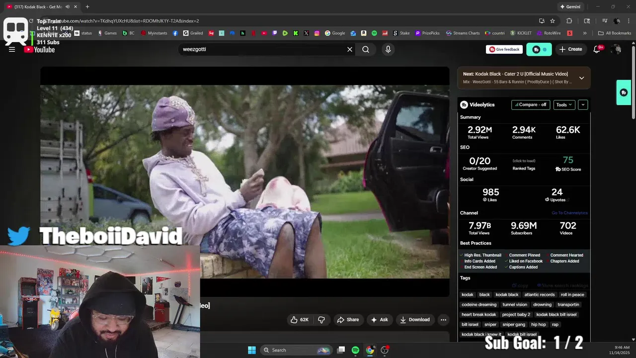Click the browser address bar URL
Screen dimensions: 636x358
click(124, 21)
